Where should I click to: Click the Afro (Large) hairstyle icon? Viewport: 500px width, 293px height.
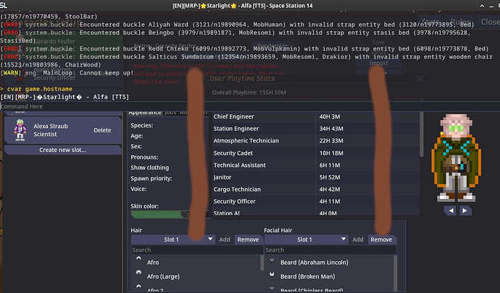pyautogui.click(x=138, y=273)
